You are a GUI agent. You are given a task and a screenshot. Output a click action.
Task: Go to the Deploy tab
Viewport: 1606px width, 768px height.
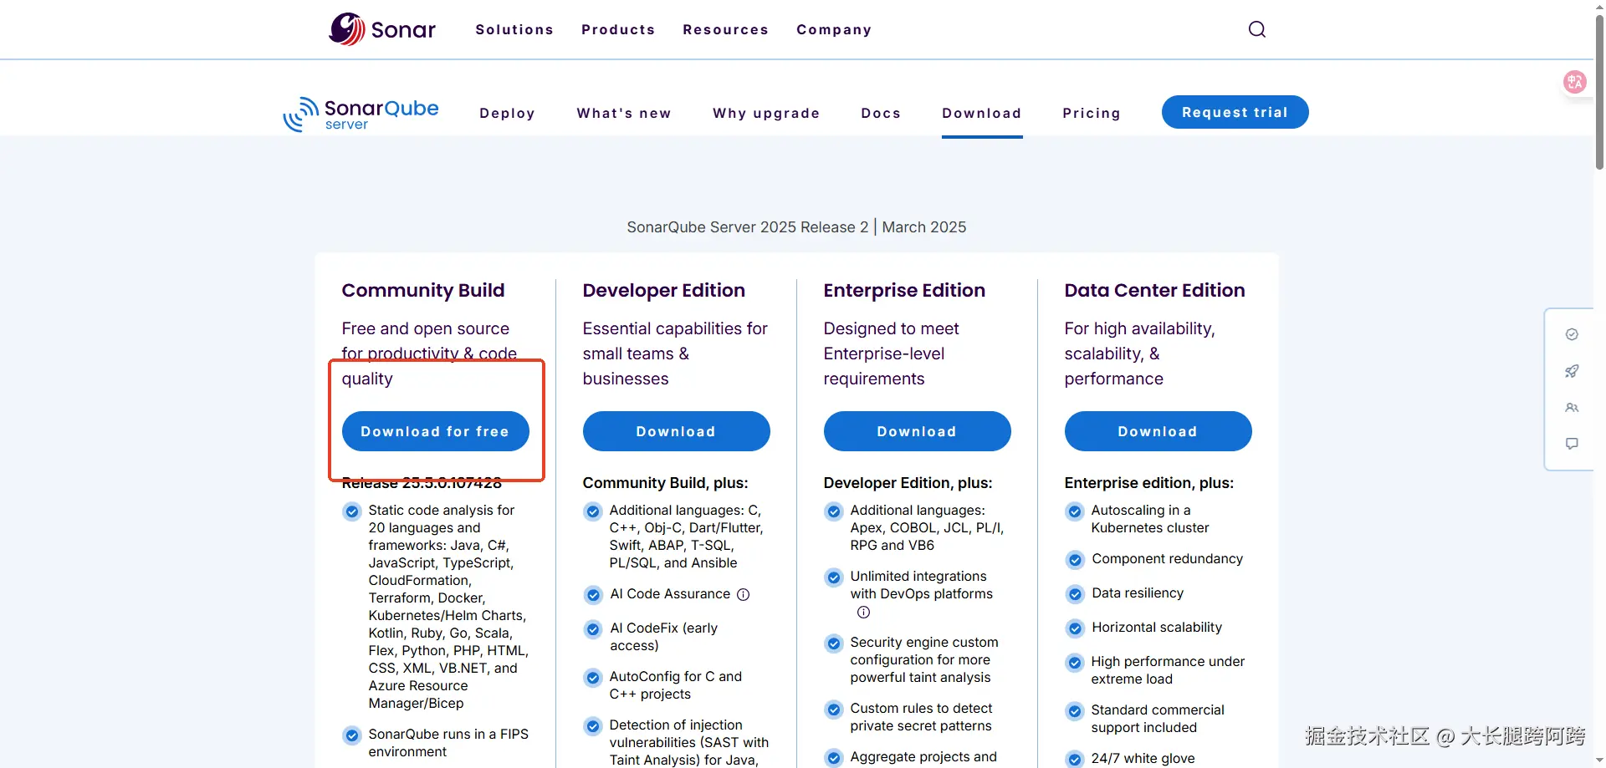click(507, 113)
